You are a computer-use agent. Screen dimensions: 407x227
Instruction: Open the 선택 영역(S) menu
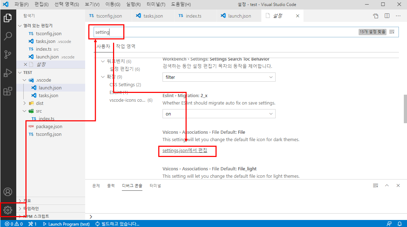click(67, 4)
